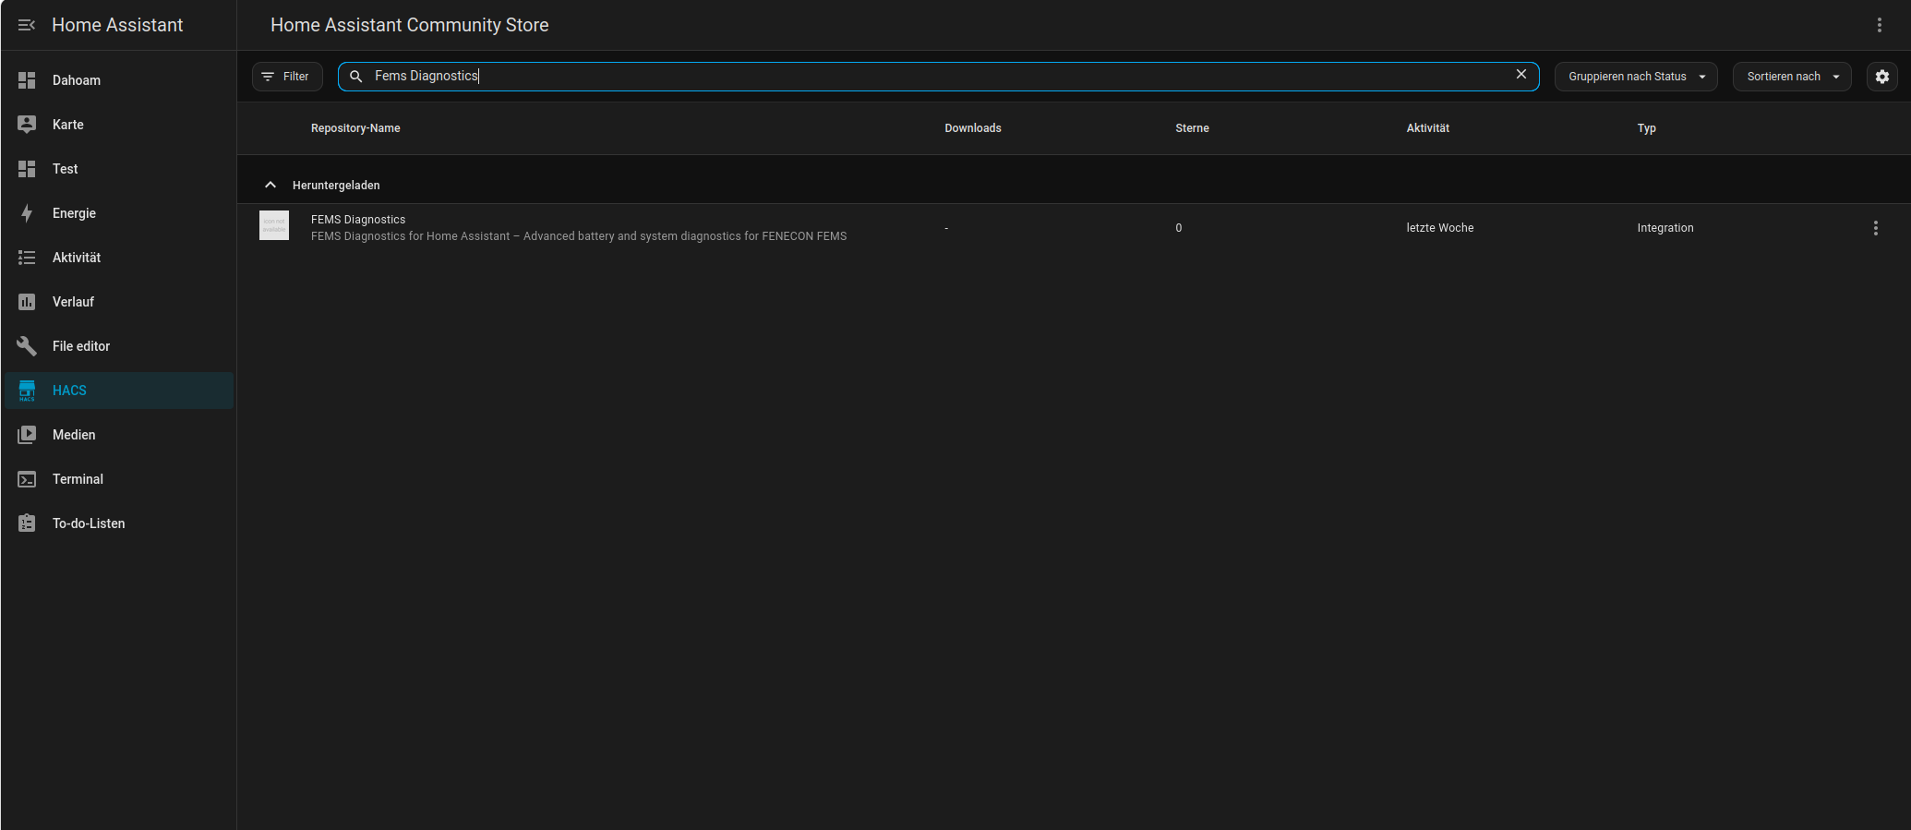Open To-do-Listen
Viewport: 1911px width, 830px height.
click(119, 523)
